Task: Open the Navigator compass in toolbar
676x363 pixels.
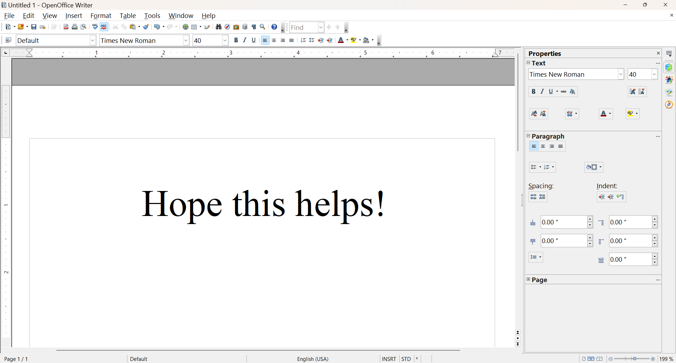Action: click(x=227, y=27)
